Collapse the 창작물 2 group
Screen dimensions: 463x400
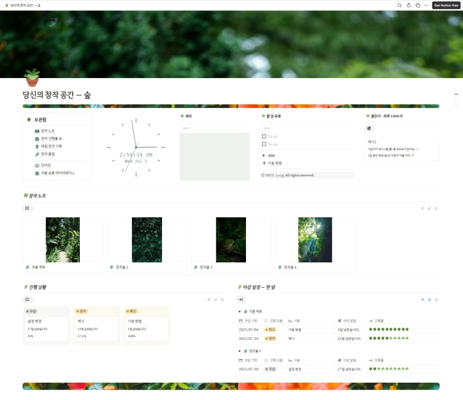240,351
